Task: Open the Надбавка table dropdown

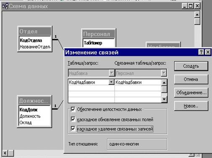Action: pyautogui.click(x=112, y=73)
